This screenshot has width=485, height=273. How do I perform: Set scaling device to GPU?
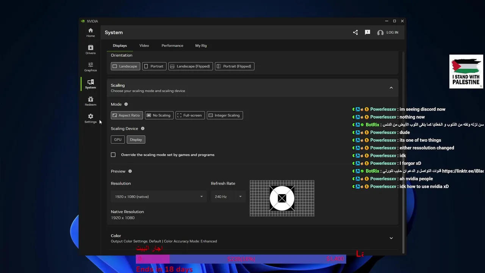coord(118,140)
